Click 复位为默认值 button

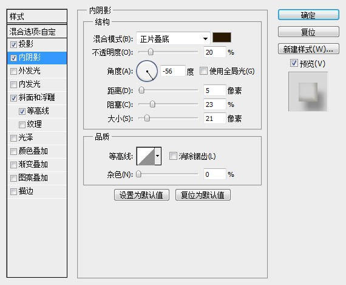coord(203,195)
